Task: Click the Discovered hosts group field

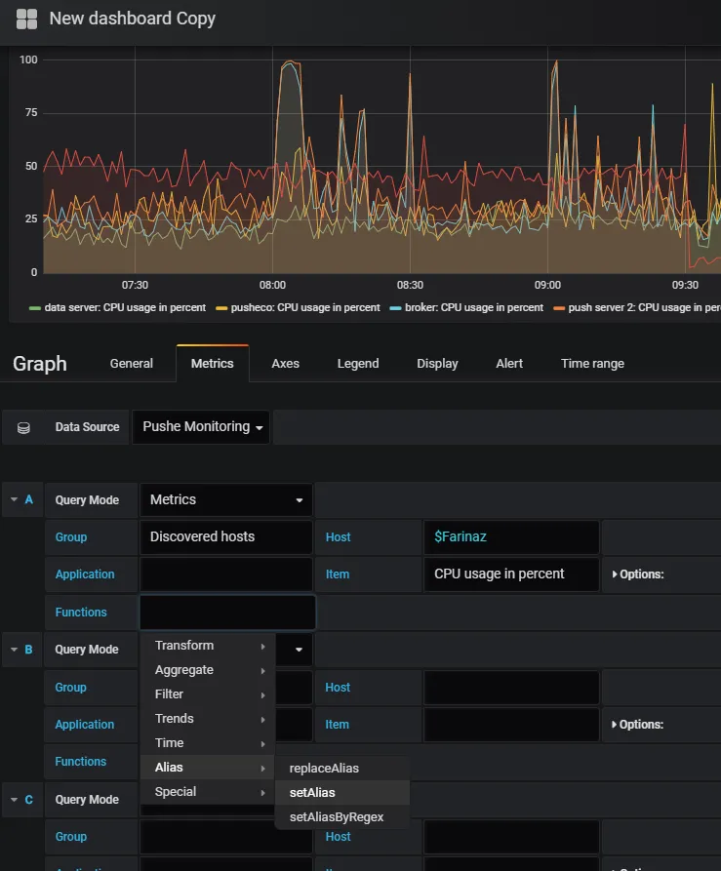Action: [x=226, y=536]
